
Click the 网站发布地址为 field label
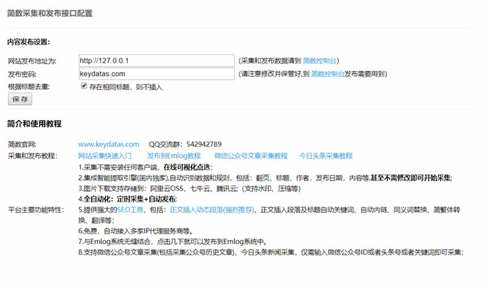pyautogui.click(x=31, y=61)
